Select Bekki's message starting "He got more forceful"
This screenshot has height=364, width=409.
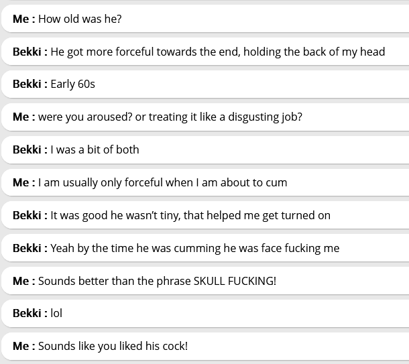pos(217,52)
